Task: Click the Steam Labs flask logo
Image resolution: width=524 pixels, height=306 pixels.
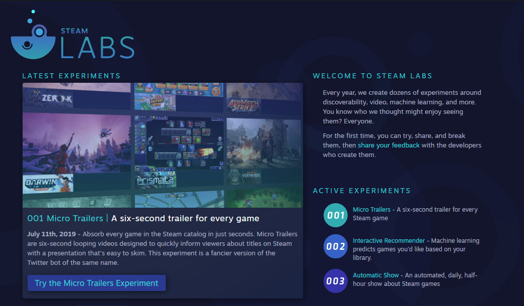Action: pyautogui.click(x=33, y=35)
